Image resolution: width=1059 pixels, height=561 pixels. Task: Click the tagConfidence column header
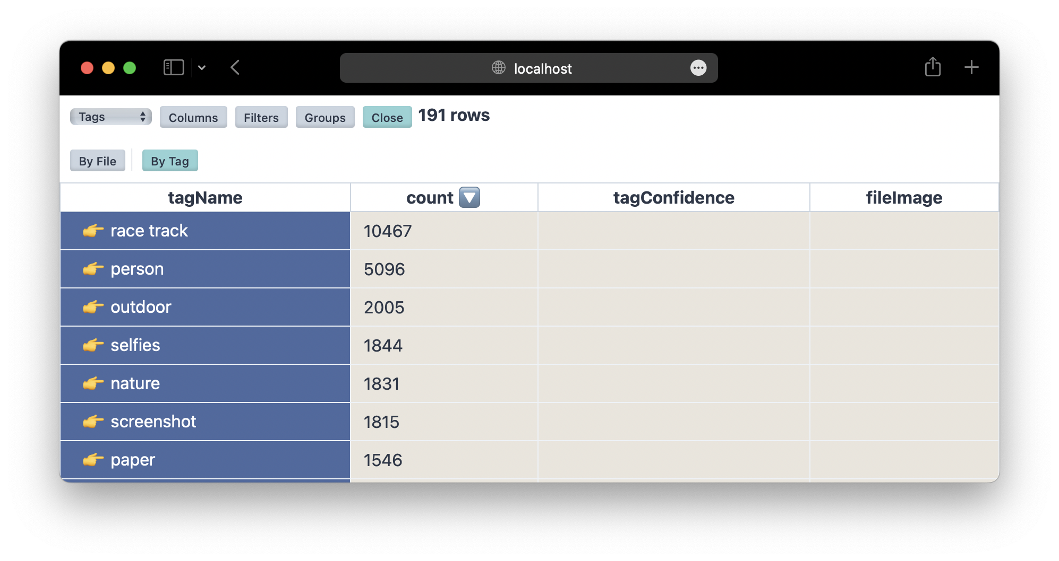point(673,198)
